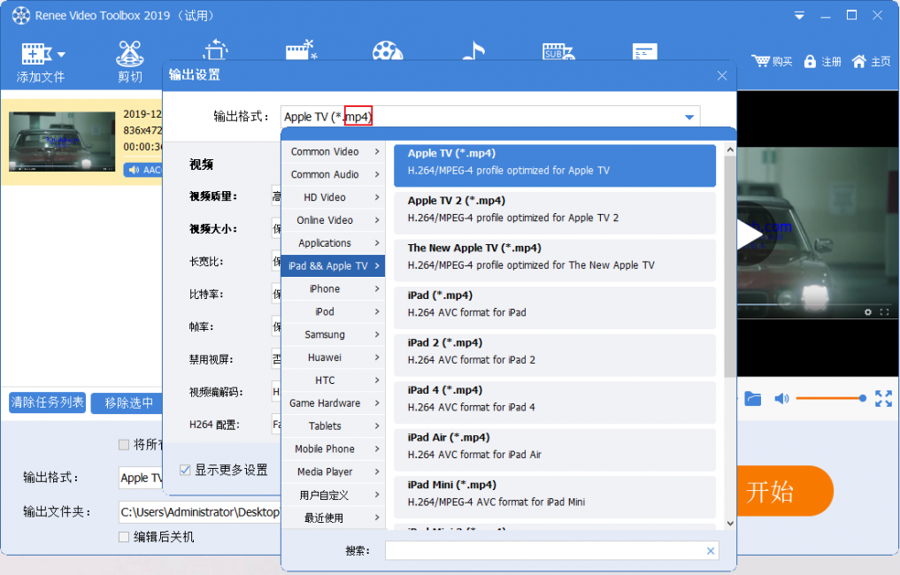Open the special effects clapperboard icon
Image resolution: width=900 pixels, height=575 pixels.
302,50
